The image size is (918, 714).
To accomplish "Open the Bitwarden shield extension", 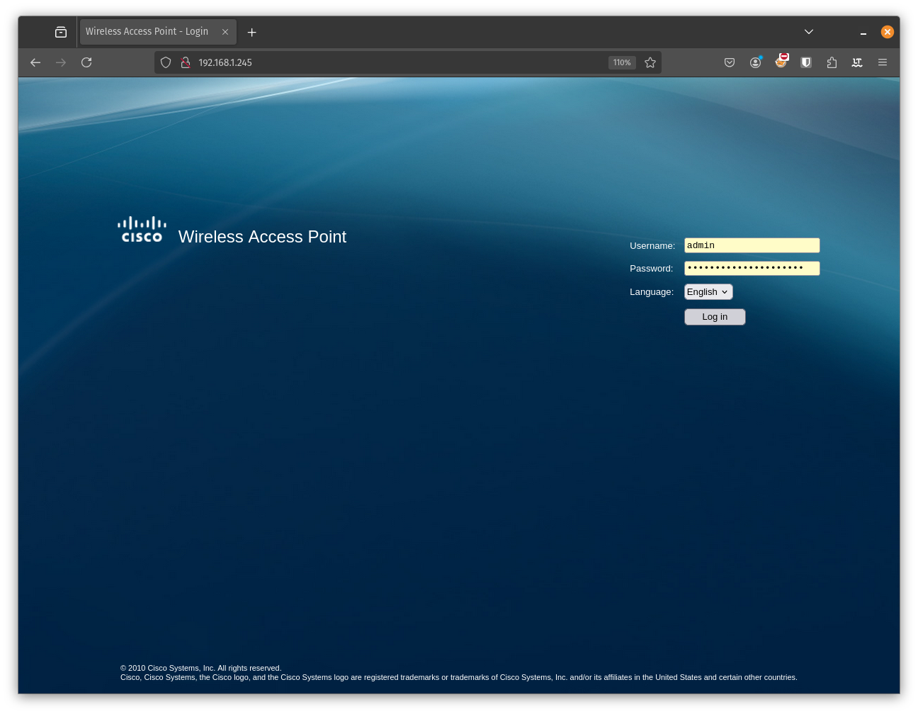I will click(806, 62).
